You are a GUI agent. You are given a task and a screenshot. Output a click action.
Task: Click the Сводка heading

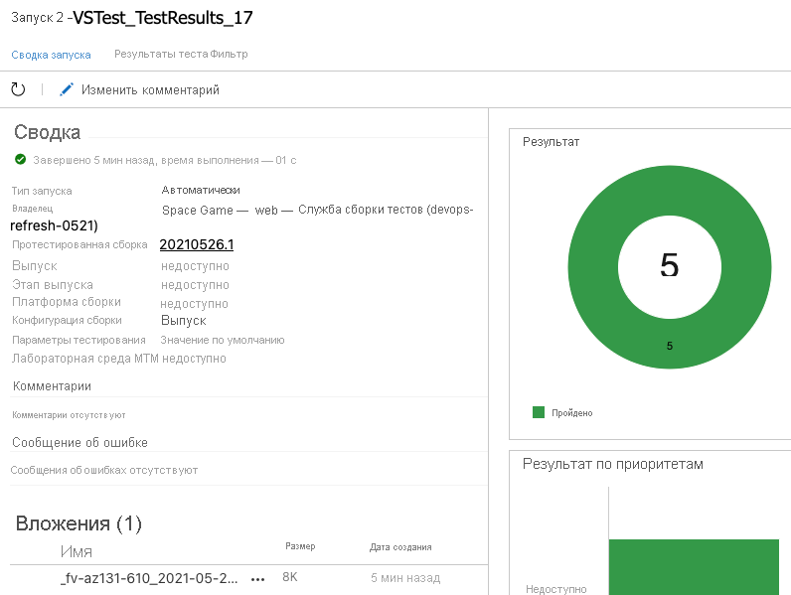coord(47,132)
